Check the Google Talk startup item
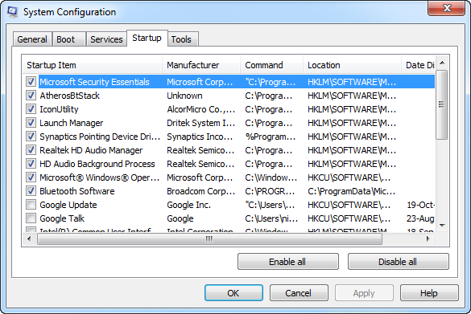 (x=31, y=218)
